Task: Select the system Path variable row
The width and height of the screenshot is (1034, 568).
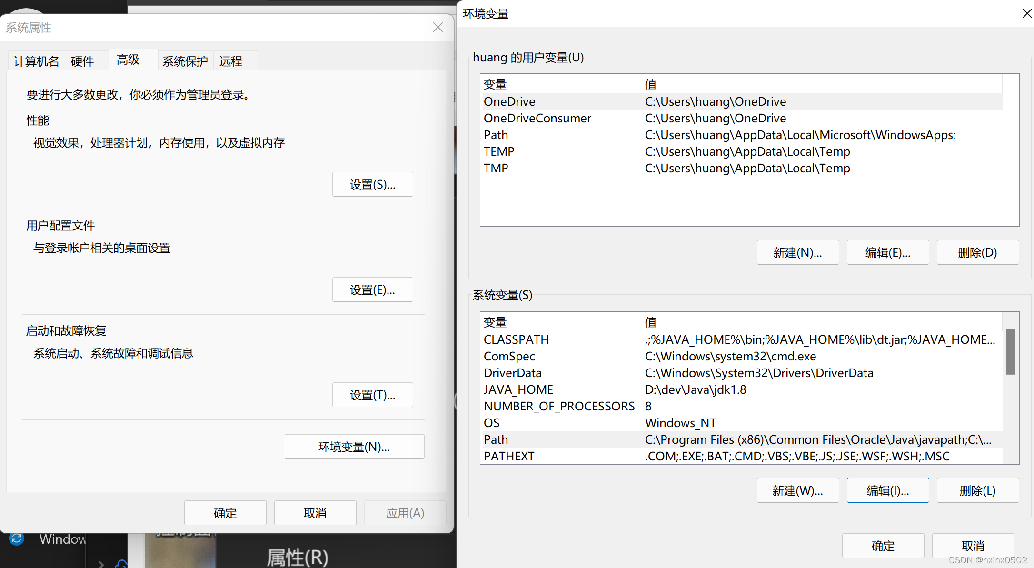Action: pyautogui.click(x=742, y=439)
